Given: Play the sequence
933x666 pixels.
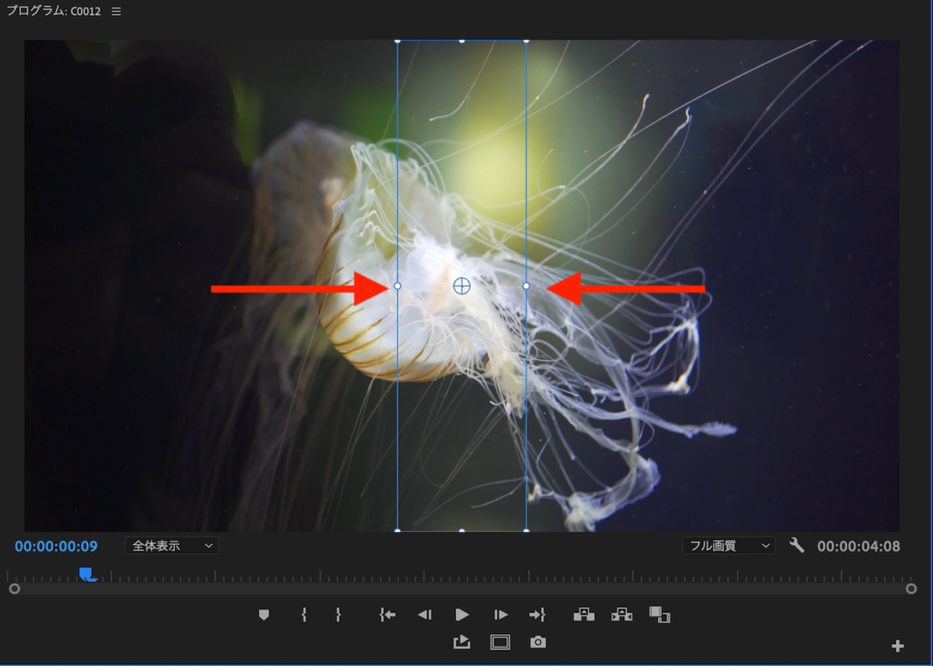Looking at the screenshot, I should pyautogui.click(x=462, y=615).
